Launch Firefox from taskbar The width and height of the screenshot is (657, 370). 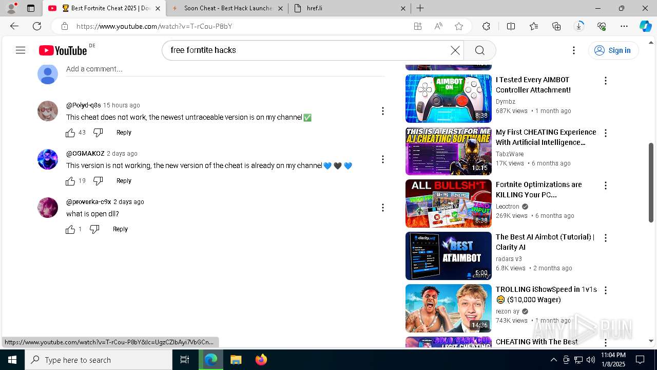pyautogui.click(x=261, y=360)
